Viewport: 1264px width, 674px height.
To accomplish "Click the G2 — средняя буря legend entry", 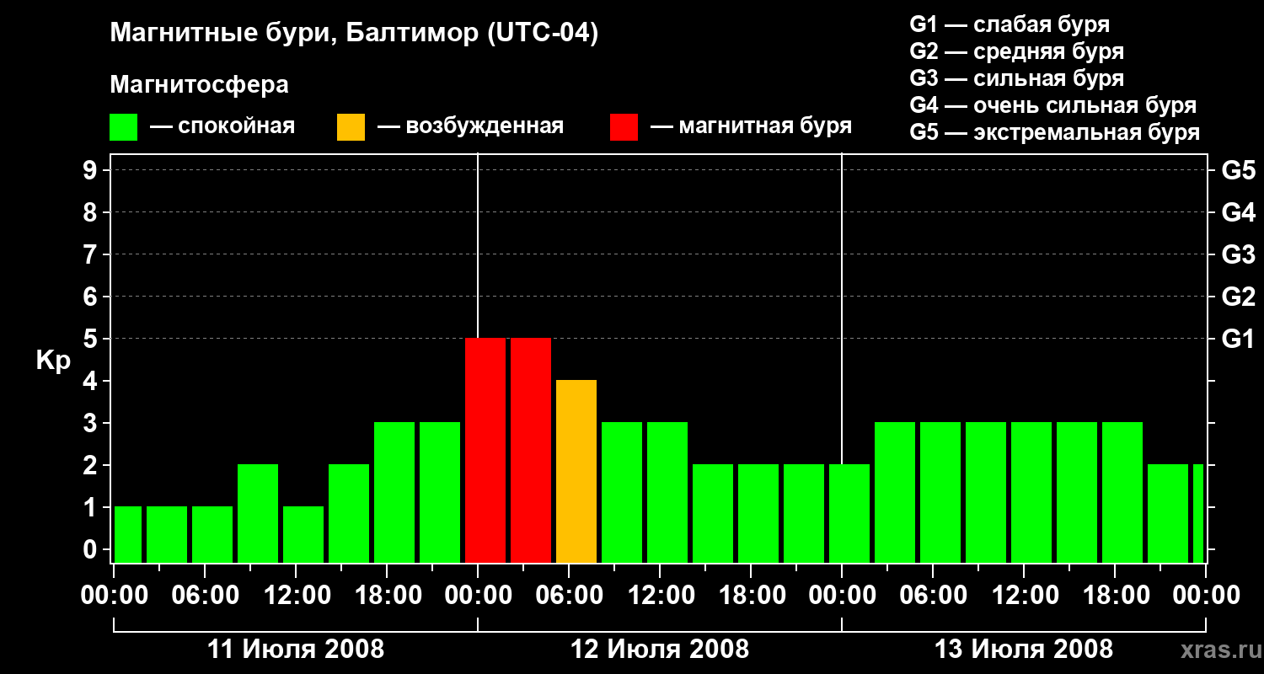I will pyautogui.click(x=1017, y=51).
